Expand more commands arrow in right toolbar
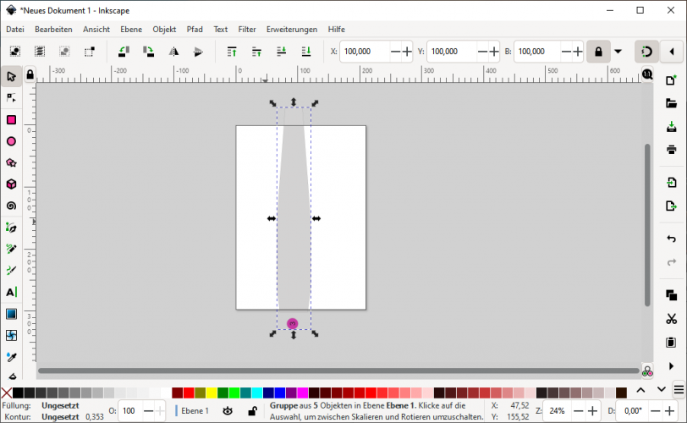687x423 pixels. click(x=671, y=365)
